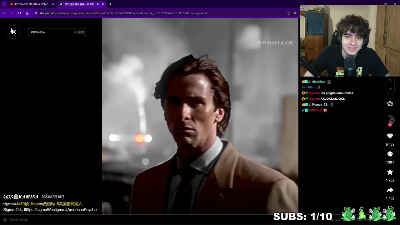Share the video with arrow icon
This screenshot has width=400, height=225.
coord(390,190)
